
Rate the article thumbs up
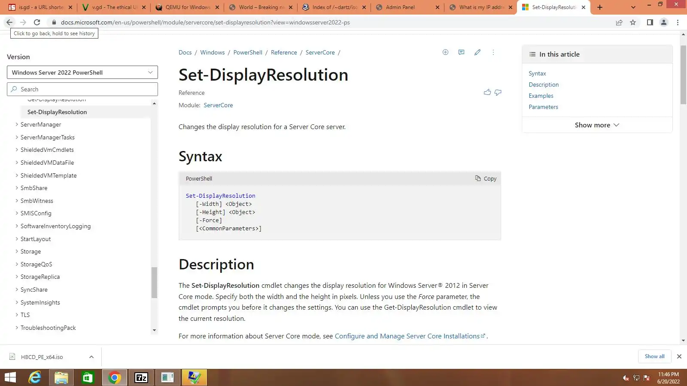coord(487,92)
